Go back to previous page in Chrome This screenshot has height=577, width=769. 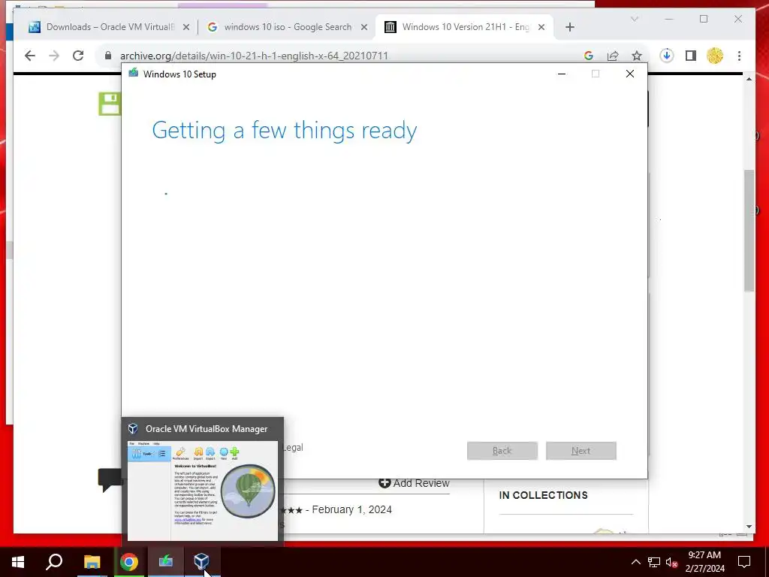(30, 56)
